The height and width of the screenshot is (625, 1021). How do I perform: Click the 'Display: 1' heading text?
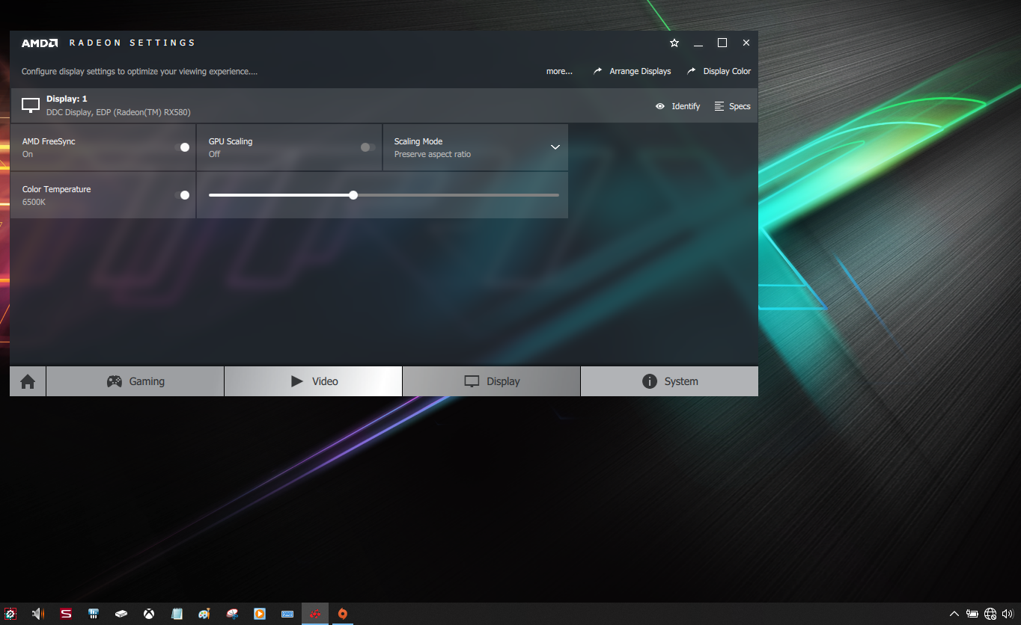tap(67, 99)
